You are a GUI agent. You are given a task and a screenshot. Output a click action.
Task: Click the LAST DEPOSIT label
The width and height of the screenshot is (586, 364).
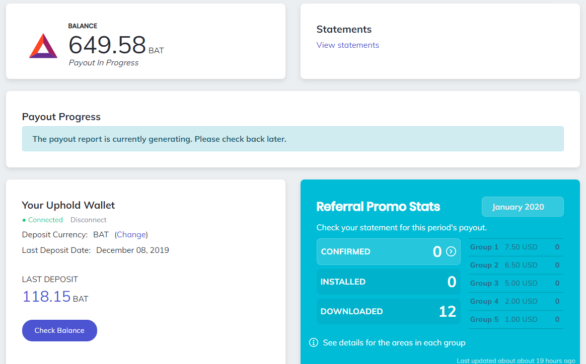pyautogui.click(x=50, y=279)
